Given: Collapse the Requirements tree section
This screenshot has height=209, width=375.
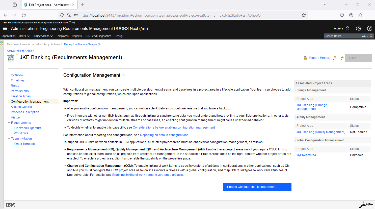Looking at the screenshot, I should [9, 123].
